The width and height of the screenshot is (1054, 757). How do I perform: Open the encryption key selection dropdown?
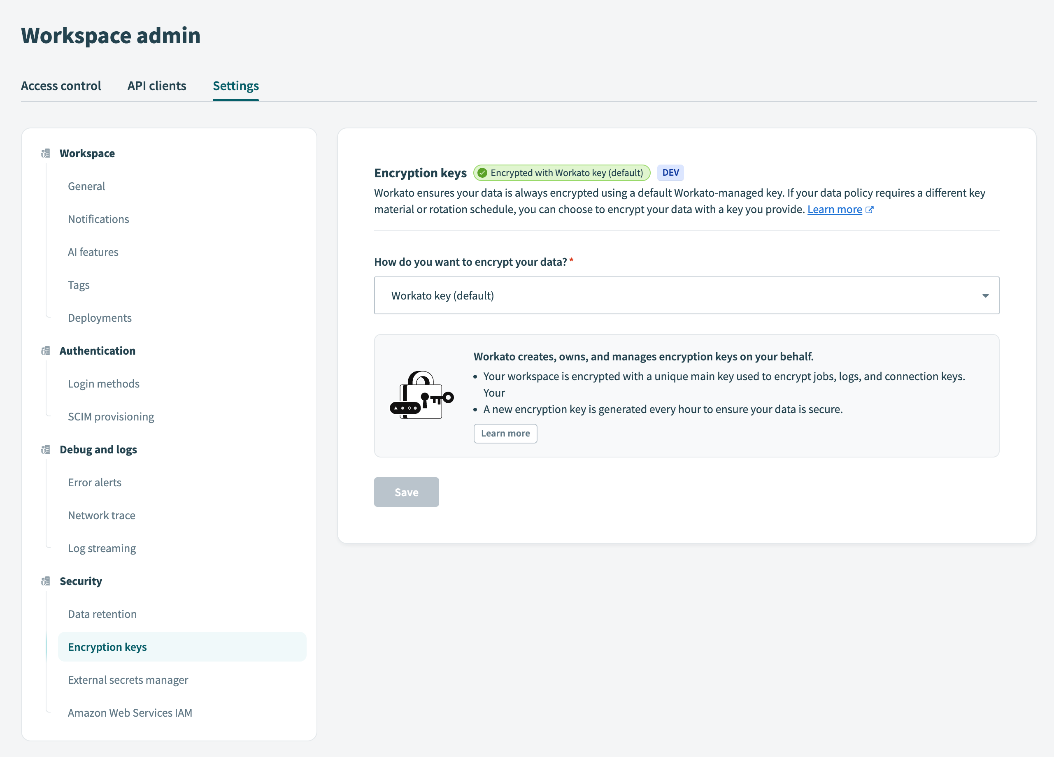pyautogui.click(x=686, y=295)
